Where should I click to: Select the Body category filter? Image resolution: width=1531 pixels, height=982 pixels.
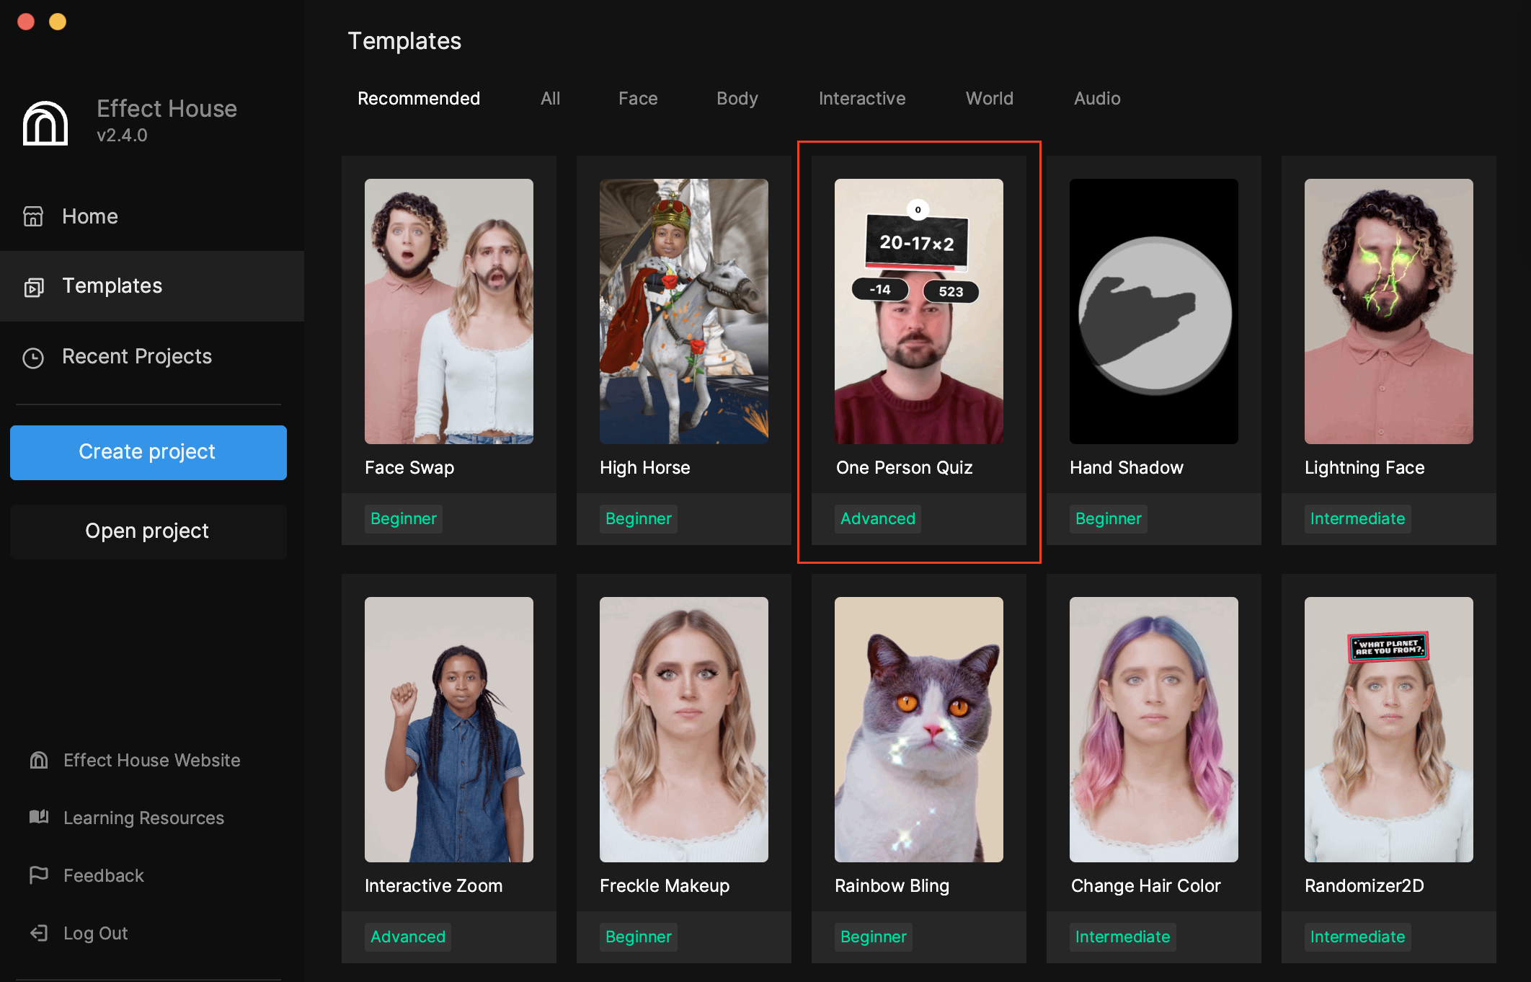(x=737, y=98)
